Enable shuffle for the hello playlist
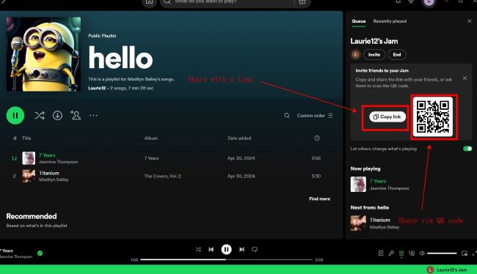This screenshot has height=274, width=477. (x=40, y=116)
